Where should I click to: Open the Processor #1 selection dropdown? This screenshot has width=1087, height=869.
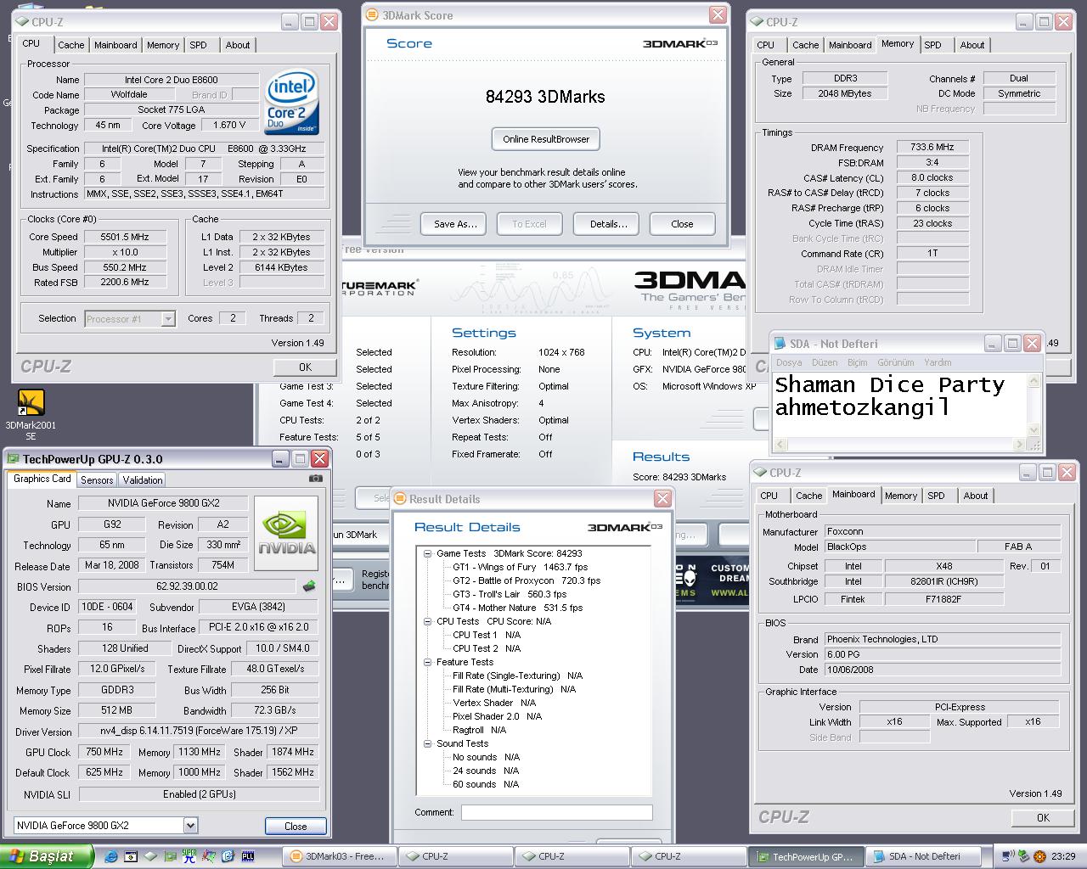(x=168, y=319)
